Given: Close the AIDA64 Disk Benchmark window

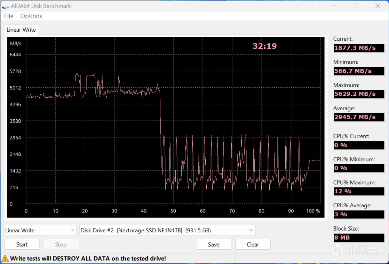Looking at the screenshot, I should coord(378,6).
